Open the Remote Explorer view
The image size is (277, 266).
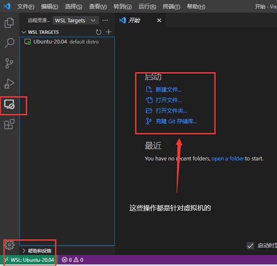(x=9, y=104)
